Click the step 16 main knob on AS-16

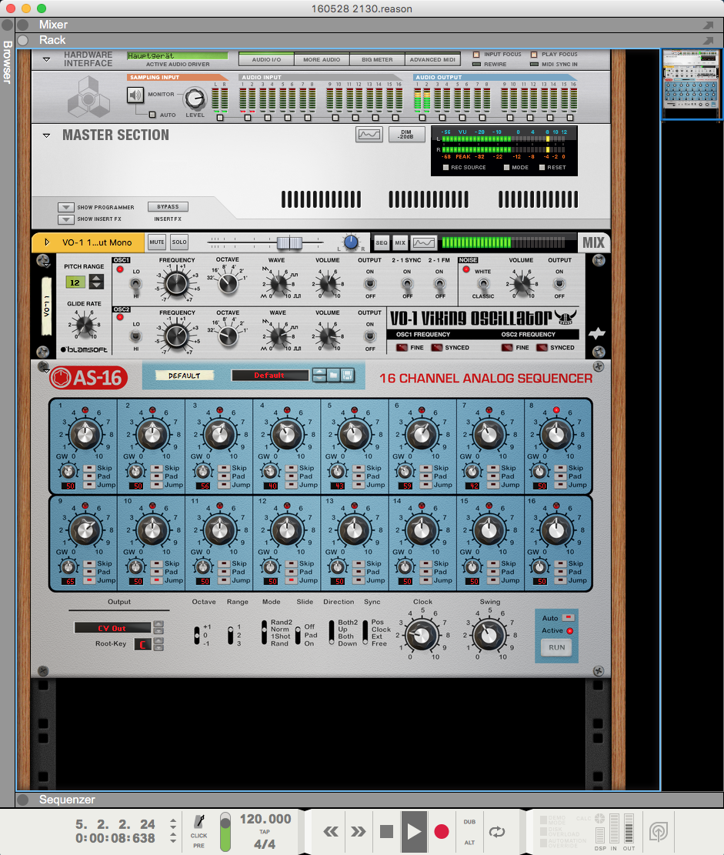point(556,530)
